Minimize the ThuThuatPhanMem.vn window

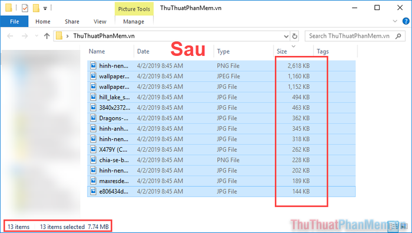tap(354, 8)
